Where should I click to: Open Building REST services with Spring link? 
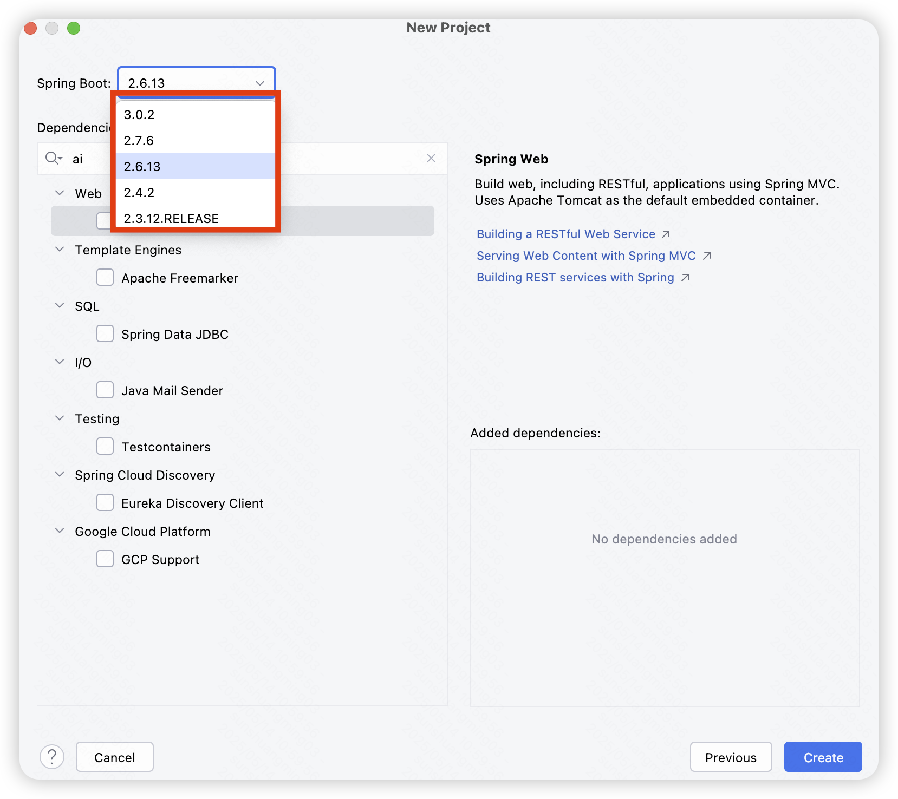click(575, 277)
